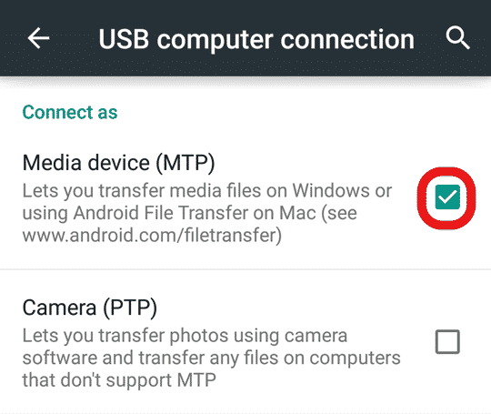Tap the Connect as section header
Screen dimensions: 491x414
pos(70,112)
